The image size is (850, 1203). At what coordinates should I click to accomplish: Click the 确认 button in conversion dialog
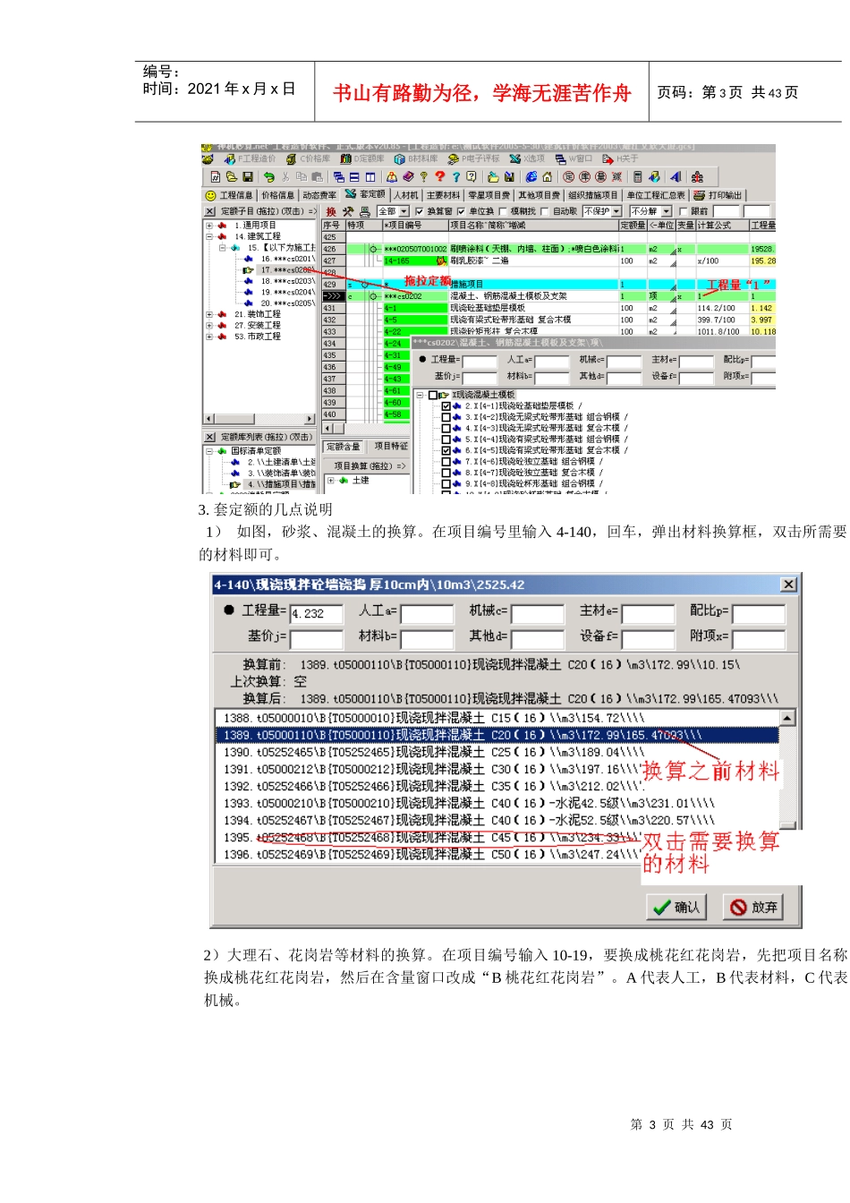pyautogui.click(x=676, y=907)
